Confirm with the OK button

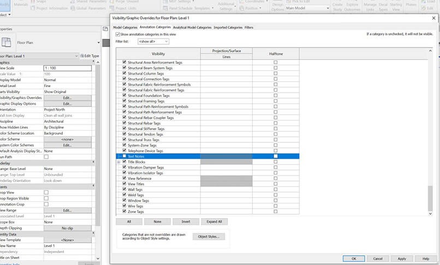(354, 258)
